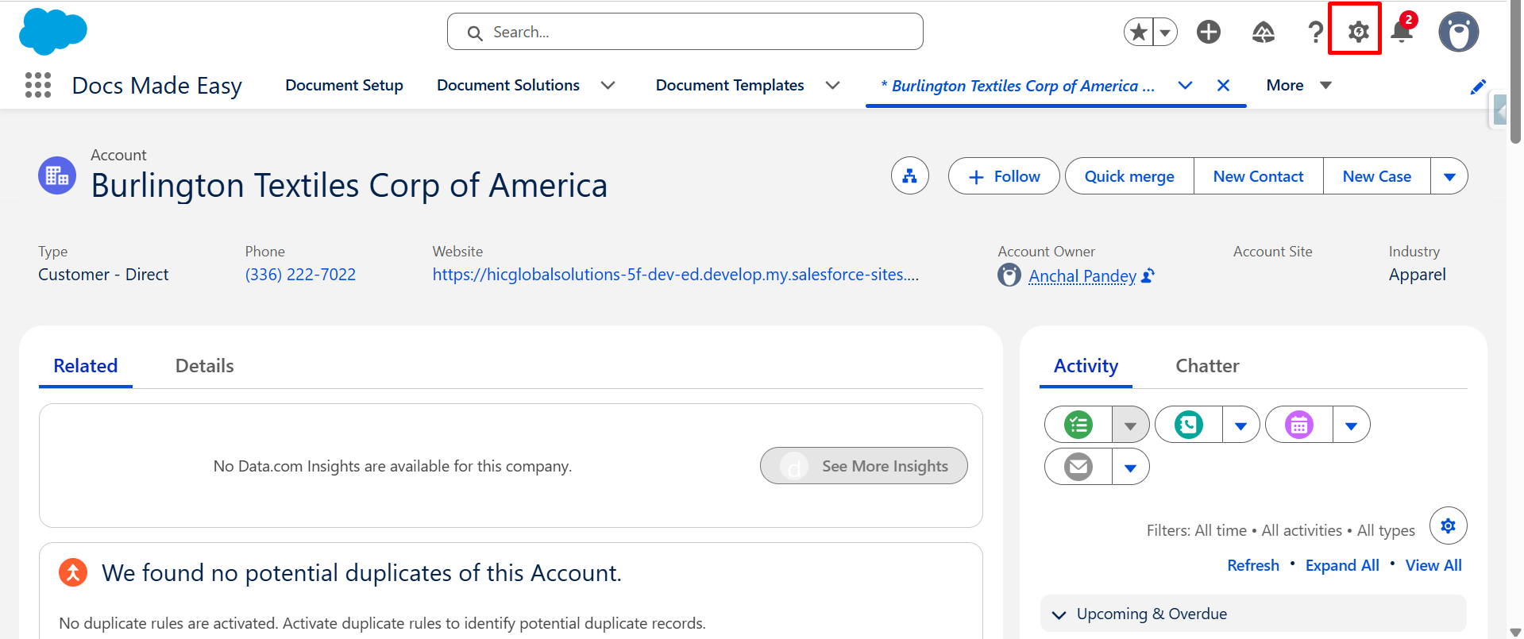Collapse the Upcoming & Overdue section
Image resolution: width=1524 pixels, height=639 pixels.
(x=1253, y=614)
